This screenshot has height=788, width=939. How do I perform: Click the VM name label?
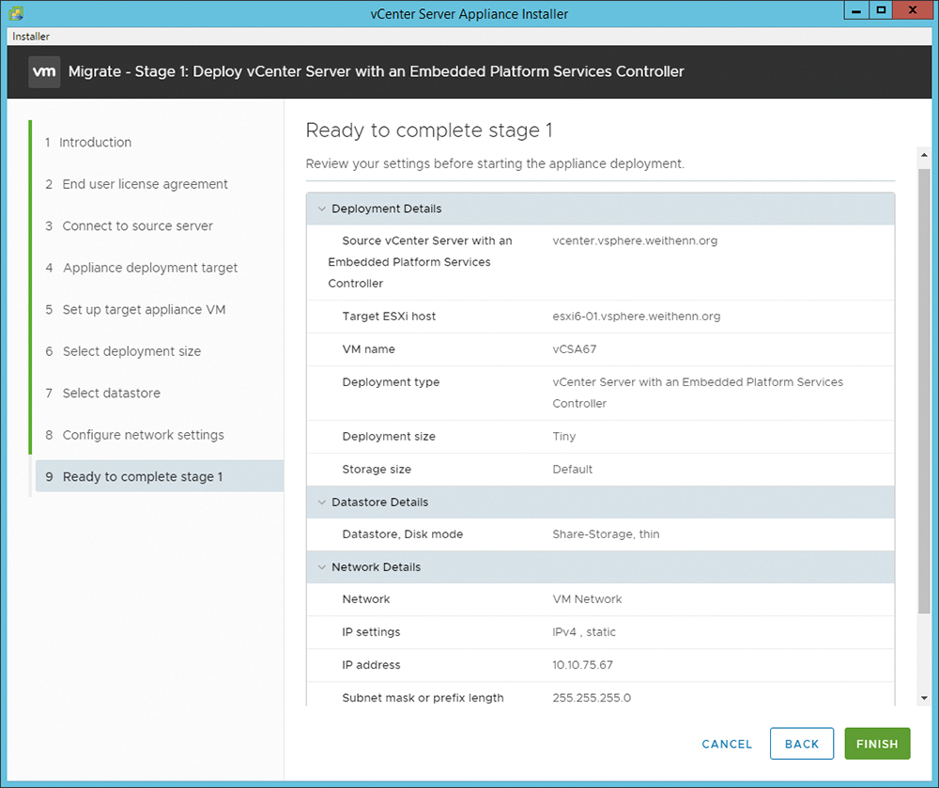(368, 349)
